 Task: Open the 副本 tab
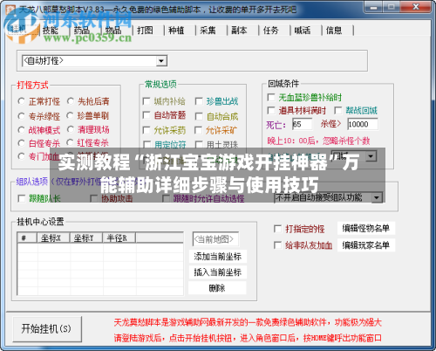coord(239,31)
